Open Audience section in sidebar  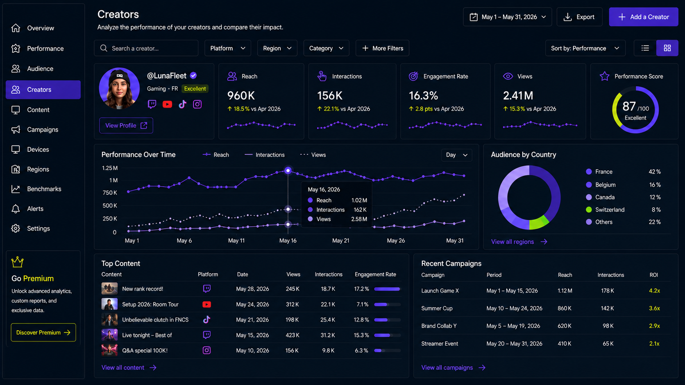coord(43,69)
